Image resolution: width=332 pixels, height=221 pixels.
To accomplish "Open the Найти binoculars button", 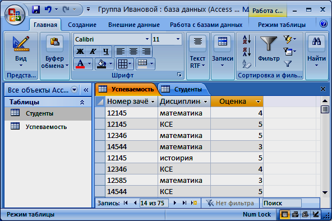I will point(316,52).
